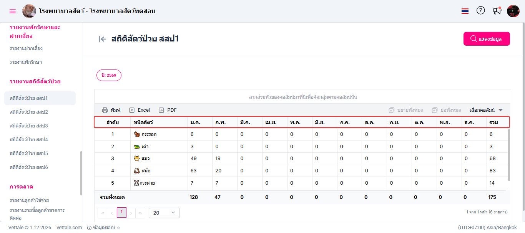Open the เลือกคอลัมน์ column chooser dropdown

(x=486, y=110)
